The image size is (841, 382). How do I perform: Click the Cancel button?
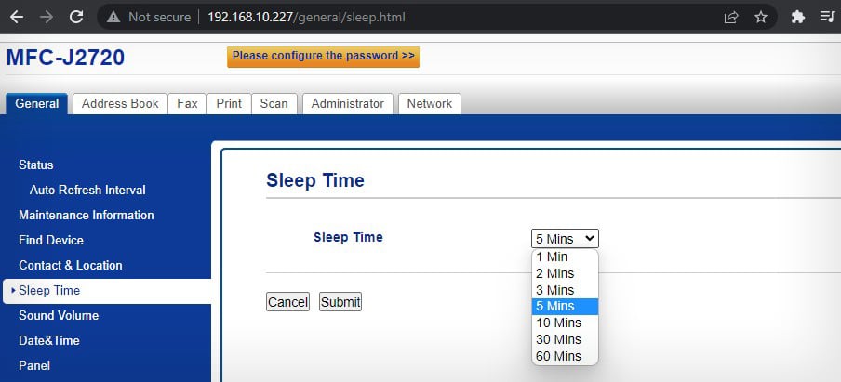point(287,302)
